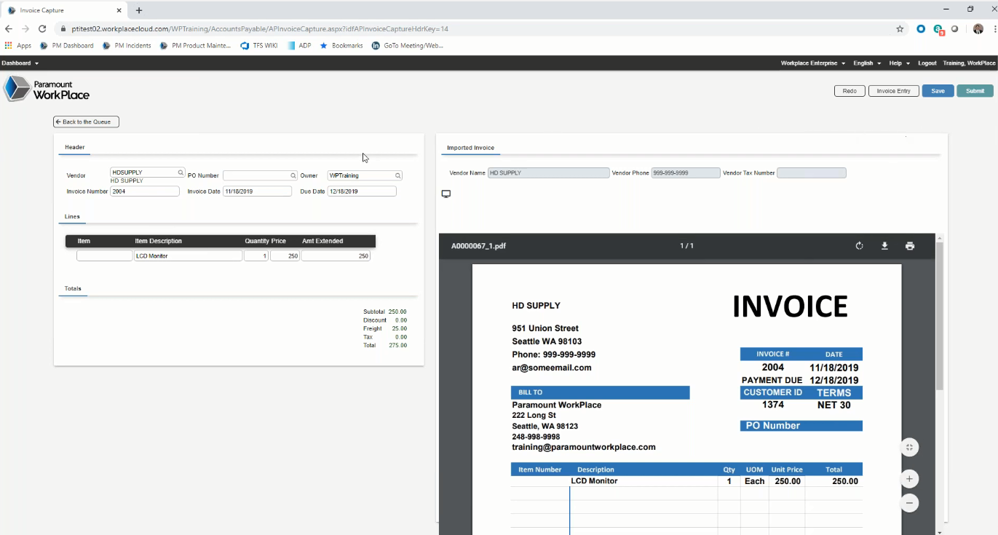
Task: Click the monitor icon under Imported Invoice
Action: (446, 194)
